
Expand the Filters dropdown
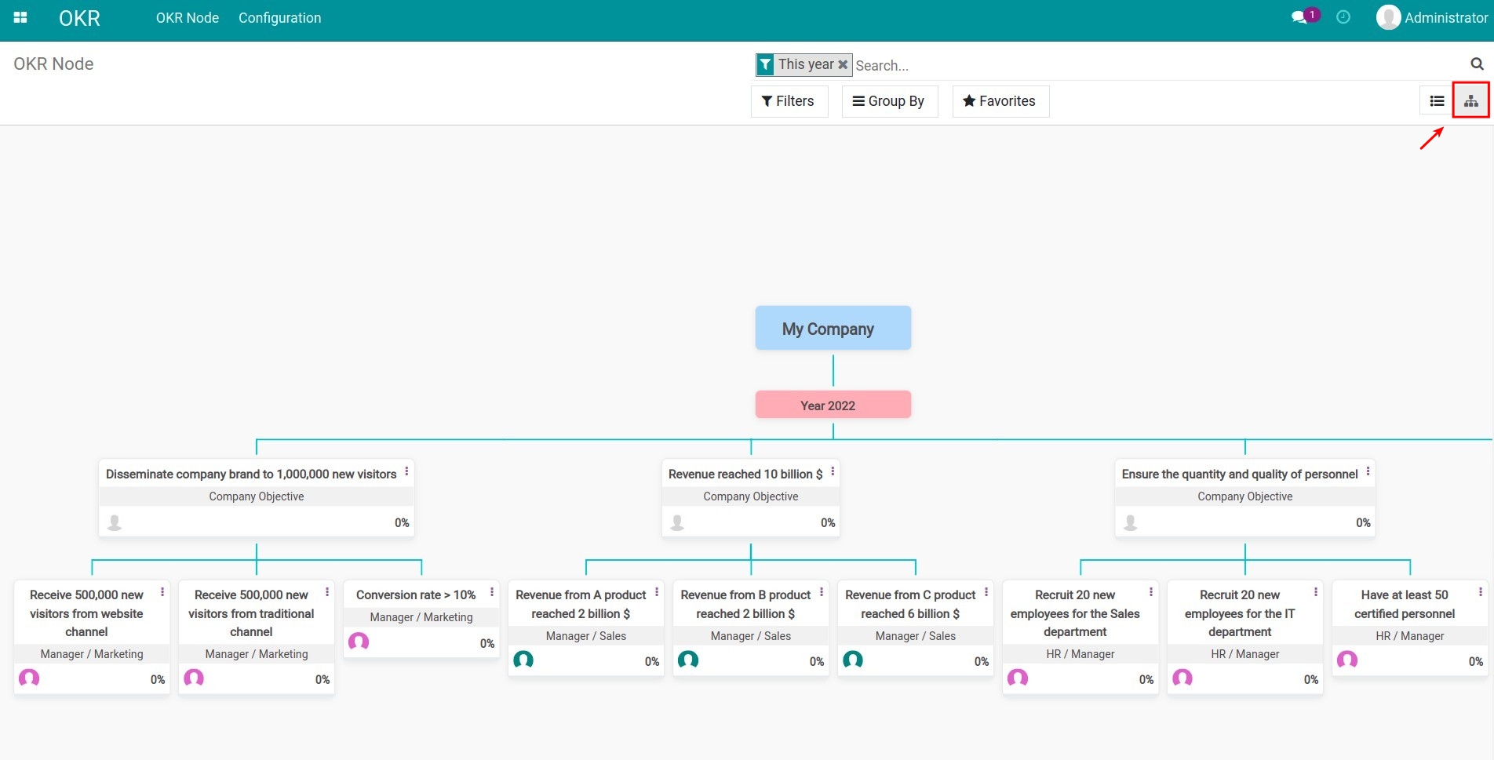[x=789, y=100]
